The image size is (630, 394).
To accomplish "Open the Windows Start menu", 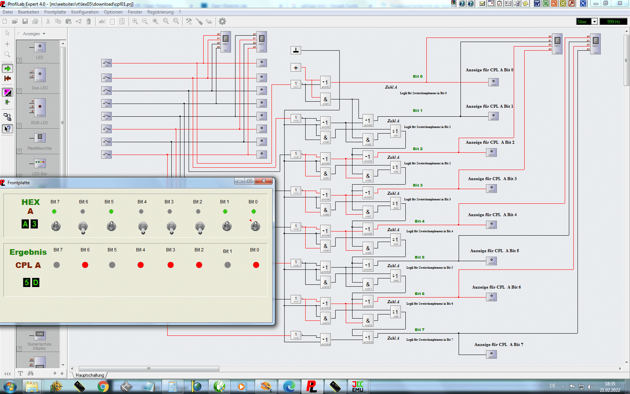I will coord(10,386).
